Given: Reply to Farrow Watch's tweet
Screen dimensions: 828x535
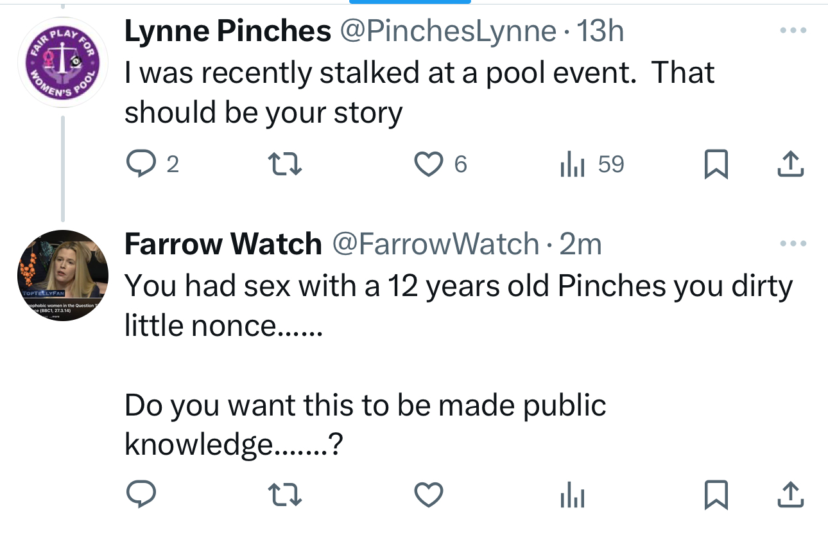Looking at the screenshot, I should 141,495.
